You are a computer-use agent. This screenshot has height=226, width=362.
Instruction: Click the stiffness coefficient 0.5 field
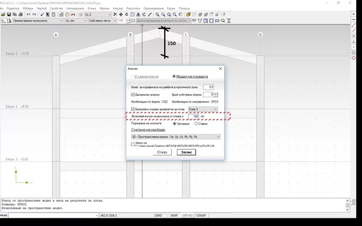click(x=208, y=87)
